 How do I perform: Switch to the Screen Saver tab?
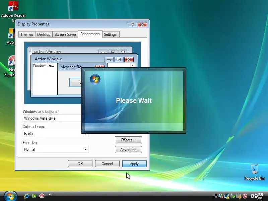pyautogui.click(x=65, y=35)
